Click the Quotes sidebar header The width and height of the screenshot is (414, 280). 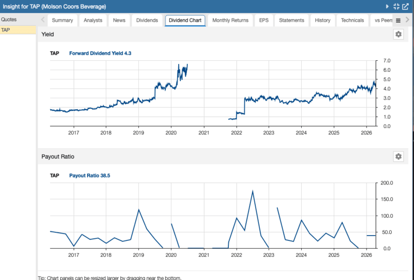tap(18, 20)
